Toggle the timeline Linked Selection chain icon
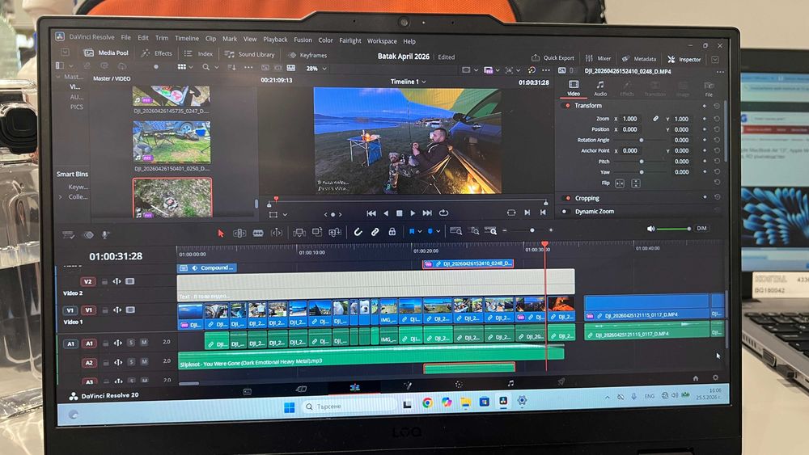Screen dimensions: 809x455 (375, 232)
